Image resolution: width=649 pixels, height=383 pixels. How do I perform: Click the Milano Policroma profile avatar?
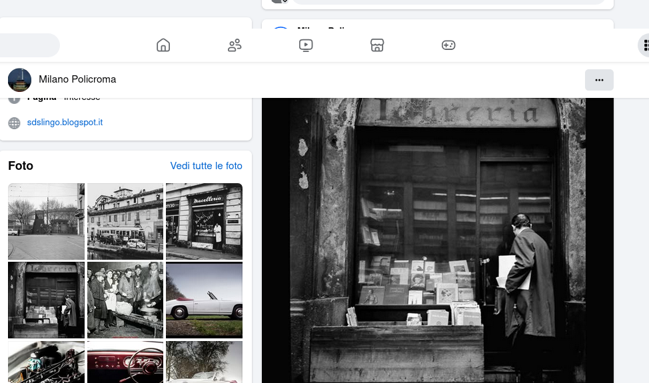tap(19, 79)
